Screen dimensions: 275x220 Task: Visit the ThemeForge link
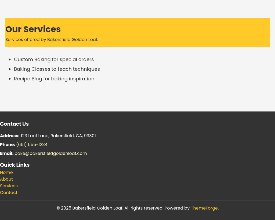point(204,208)
